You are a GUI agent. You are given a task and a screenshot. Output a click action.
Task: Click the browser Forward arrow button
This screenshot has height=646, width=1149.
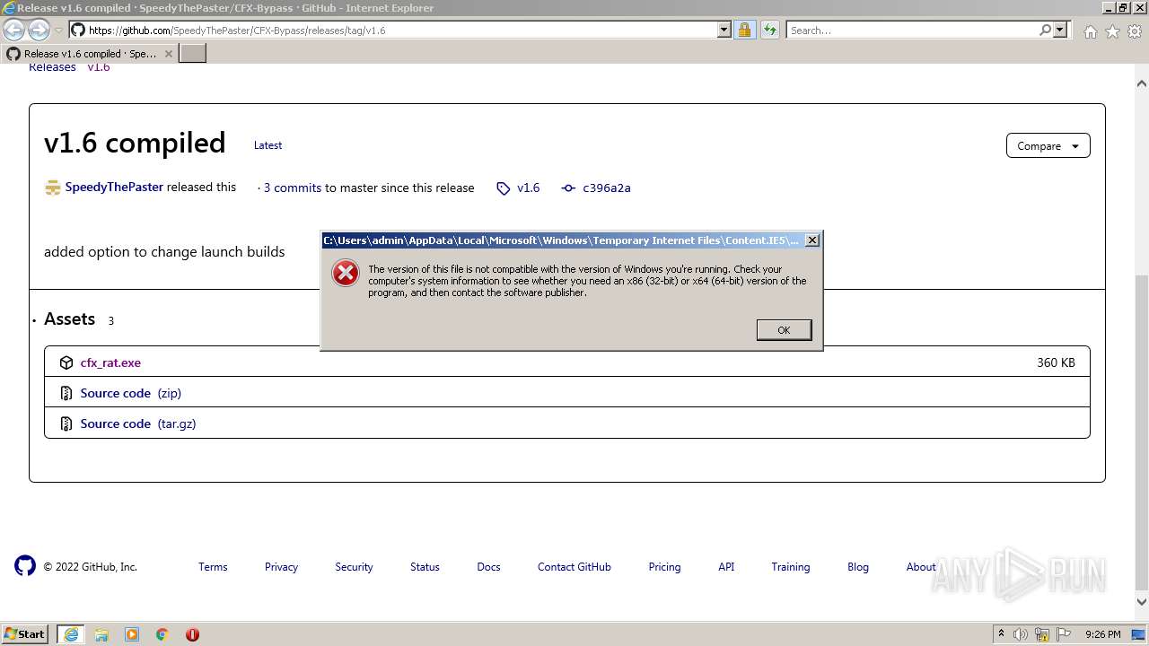[39, 30]
